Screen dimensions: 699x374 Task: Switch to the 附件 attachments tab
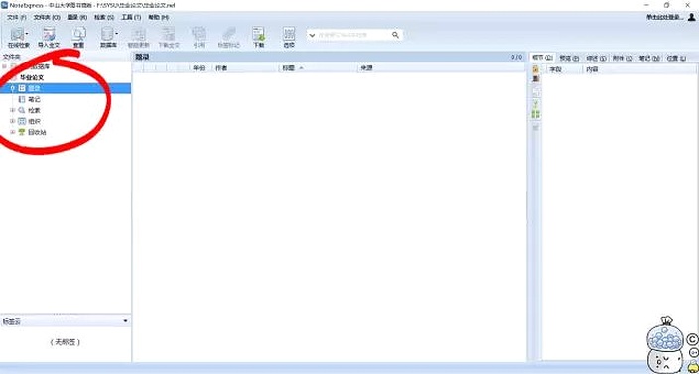click(623, 58)
